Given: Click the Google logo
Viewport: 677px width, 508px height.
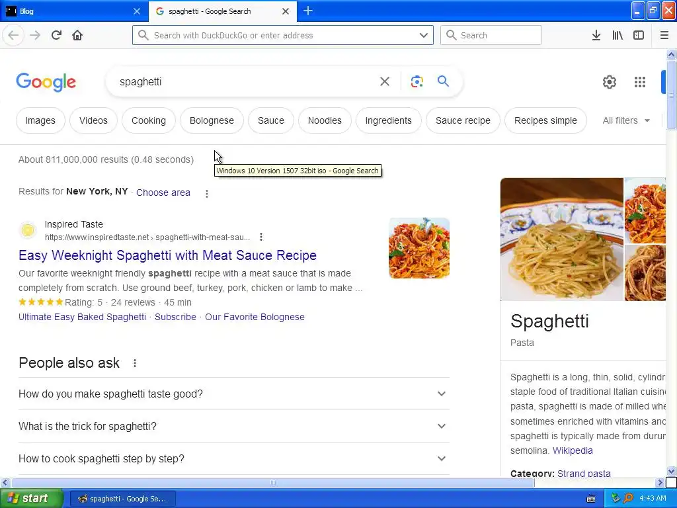Looking at the screenshot, I should pos(46,82).
